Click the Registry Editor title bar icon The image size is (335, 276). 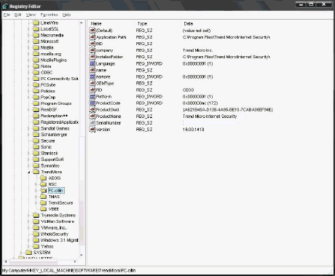coord(5,6)
